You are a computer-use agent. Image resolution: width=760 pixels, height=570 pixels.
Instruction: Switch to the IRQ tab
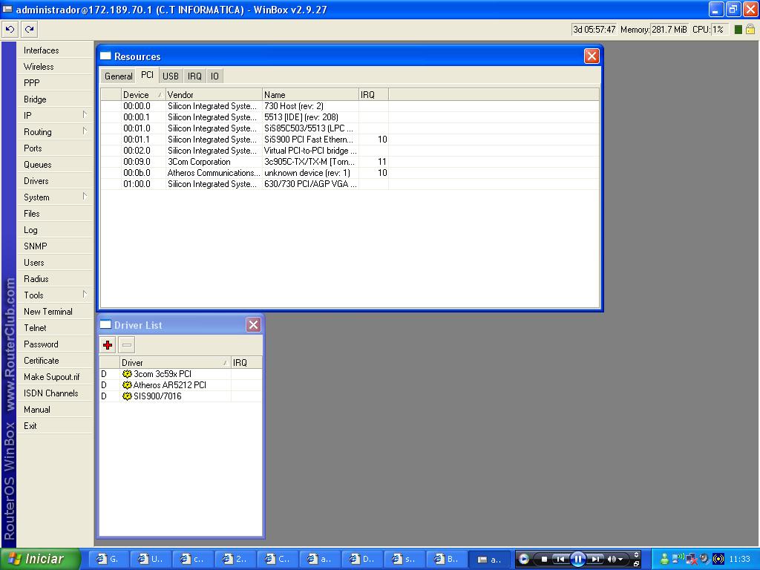click(x=194, y=76)
